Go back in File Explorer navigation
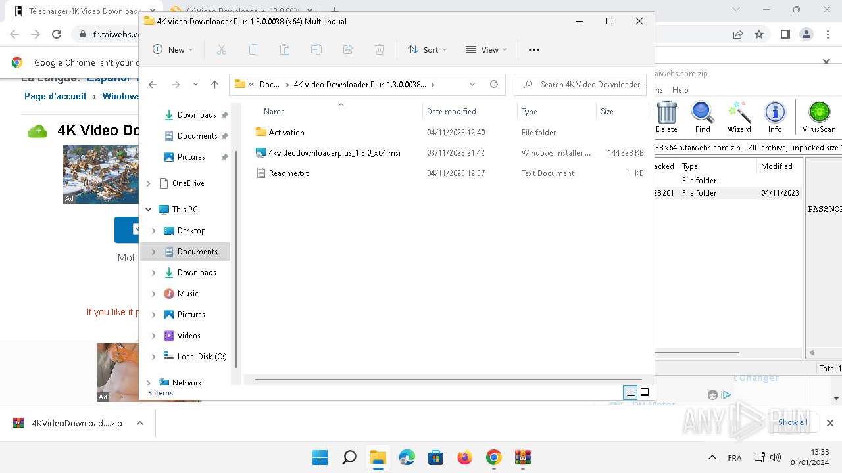 [153, 84]
